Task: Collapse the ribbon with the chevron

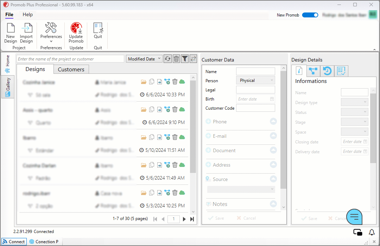Action: 374,50
